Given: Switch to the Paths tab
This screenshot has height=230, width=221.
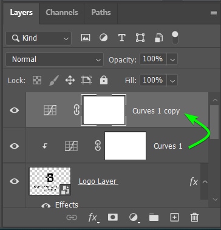Looking at the screenshot, I should (x=101, y=13).
